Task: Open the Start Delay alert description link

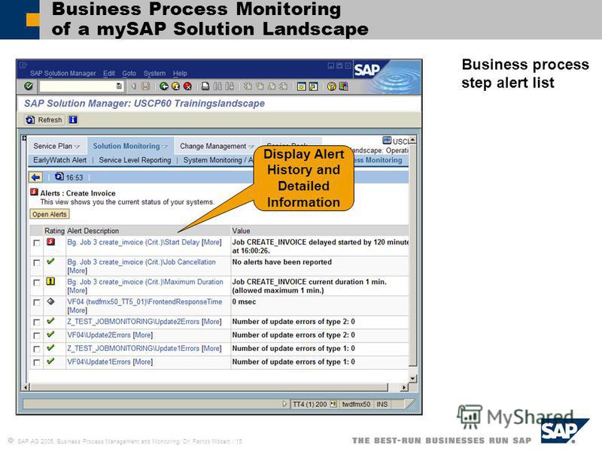Action: (134, 242)
